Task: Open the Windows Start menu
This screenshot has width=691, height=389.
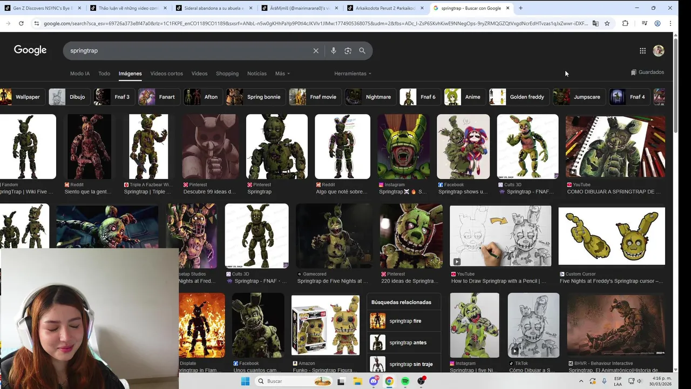Action: 245,381
